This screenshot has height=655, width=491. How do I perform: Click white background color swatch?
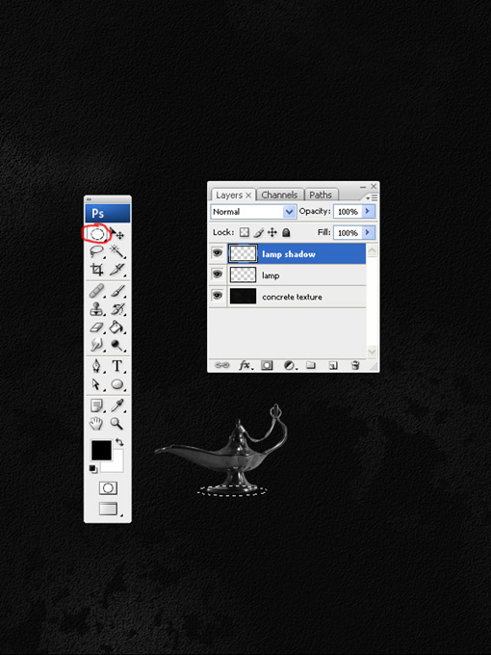[116, 465]
